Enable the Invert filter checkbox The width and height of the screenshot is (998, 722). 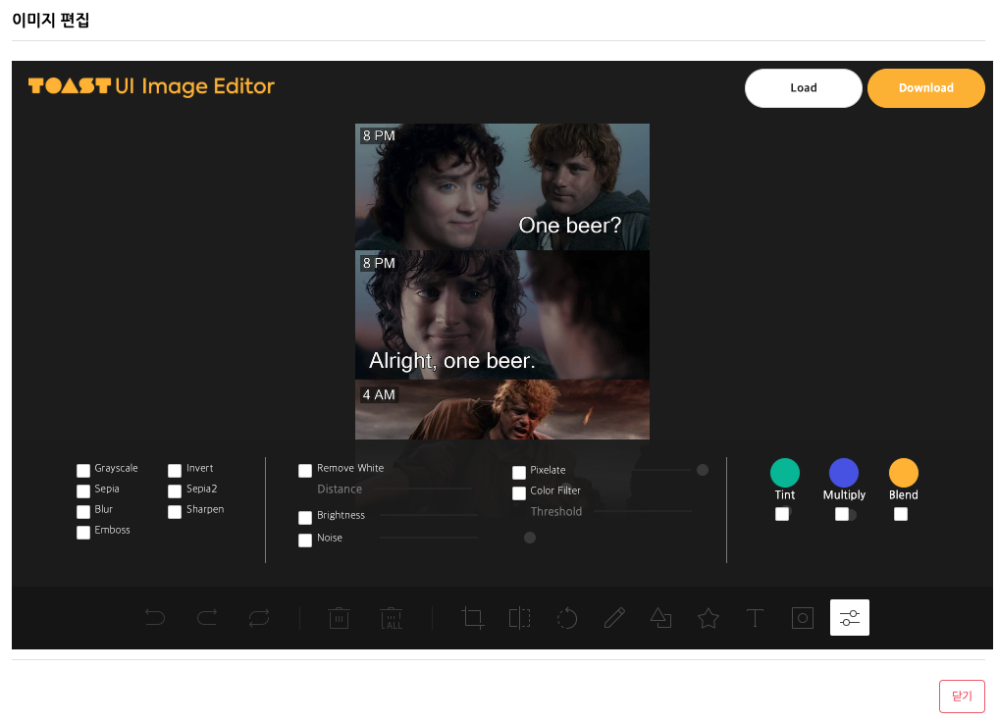175,471
